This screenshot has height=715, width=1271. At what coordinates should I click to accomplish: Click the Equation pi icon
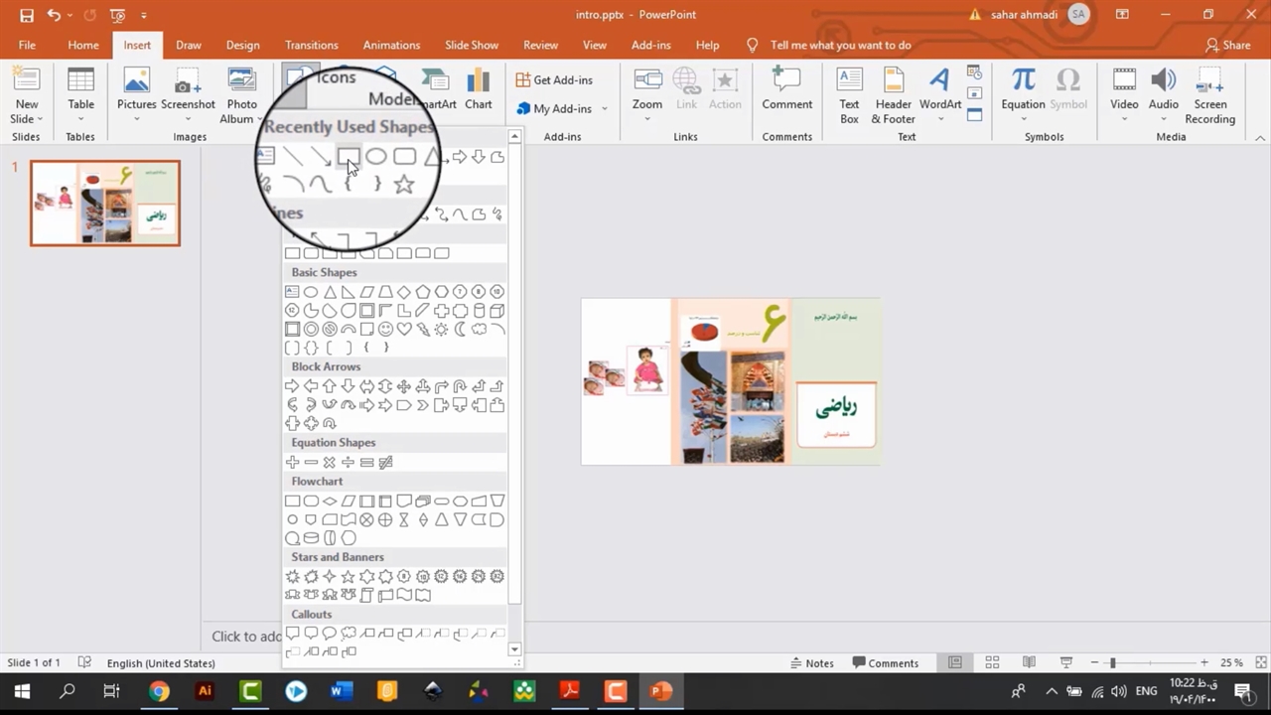(x=1023, y=80)
